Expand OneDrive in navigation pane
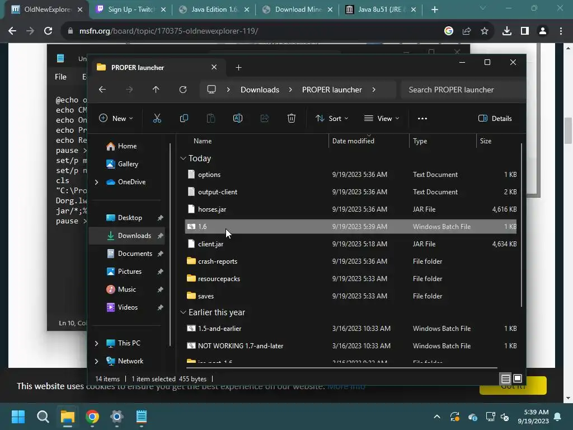Viewport: 573px width, 430px height. coord(96,182)
